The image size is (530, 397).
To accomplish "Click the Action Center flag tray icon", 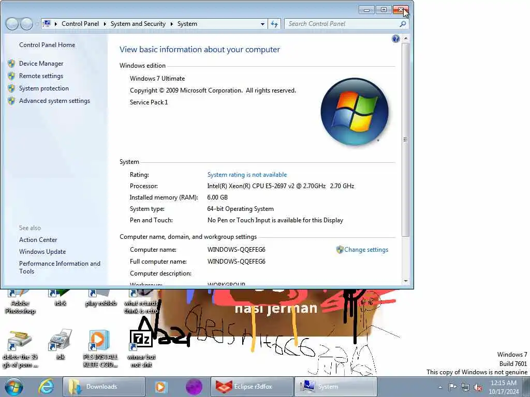I will coord(452,387).
